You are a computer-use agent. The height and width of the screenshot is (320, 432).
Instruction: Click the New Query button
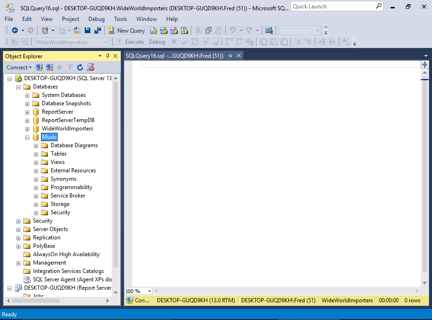click(127, 30)
